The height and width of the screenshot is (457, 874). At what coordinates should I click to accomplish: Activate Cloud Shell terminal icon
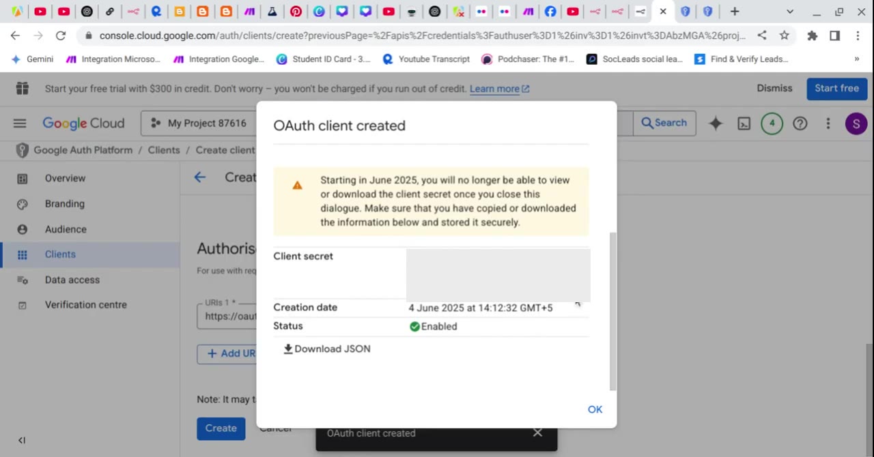[744, 123]
